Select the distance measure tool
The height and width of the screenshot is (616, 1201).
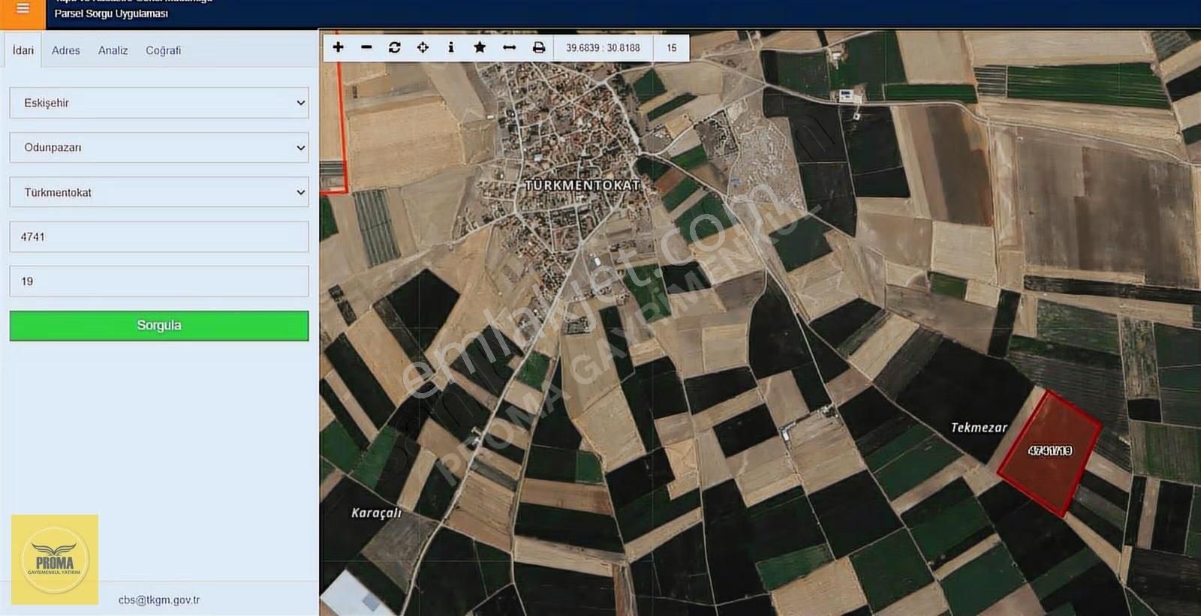(509, 47)
